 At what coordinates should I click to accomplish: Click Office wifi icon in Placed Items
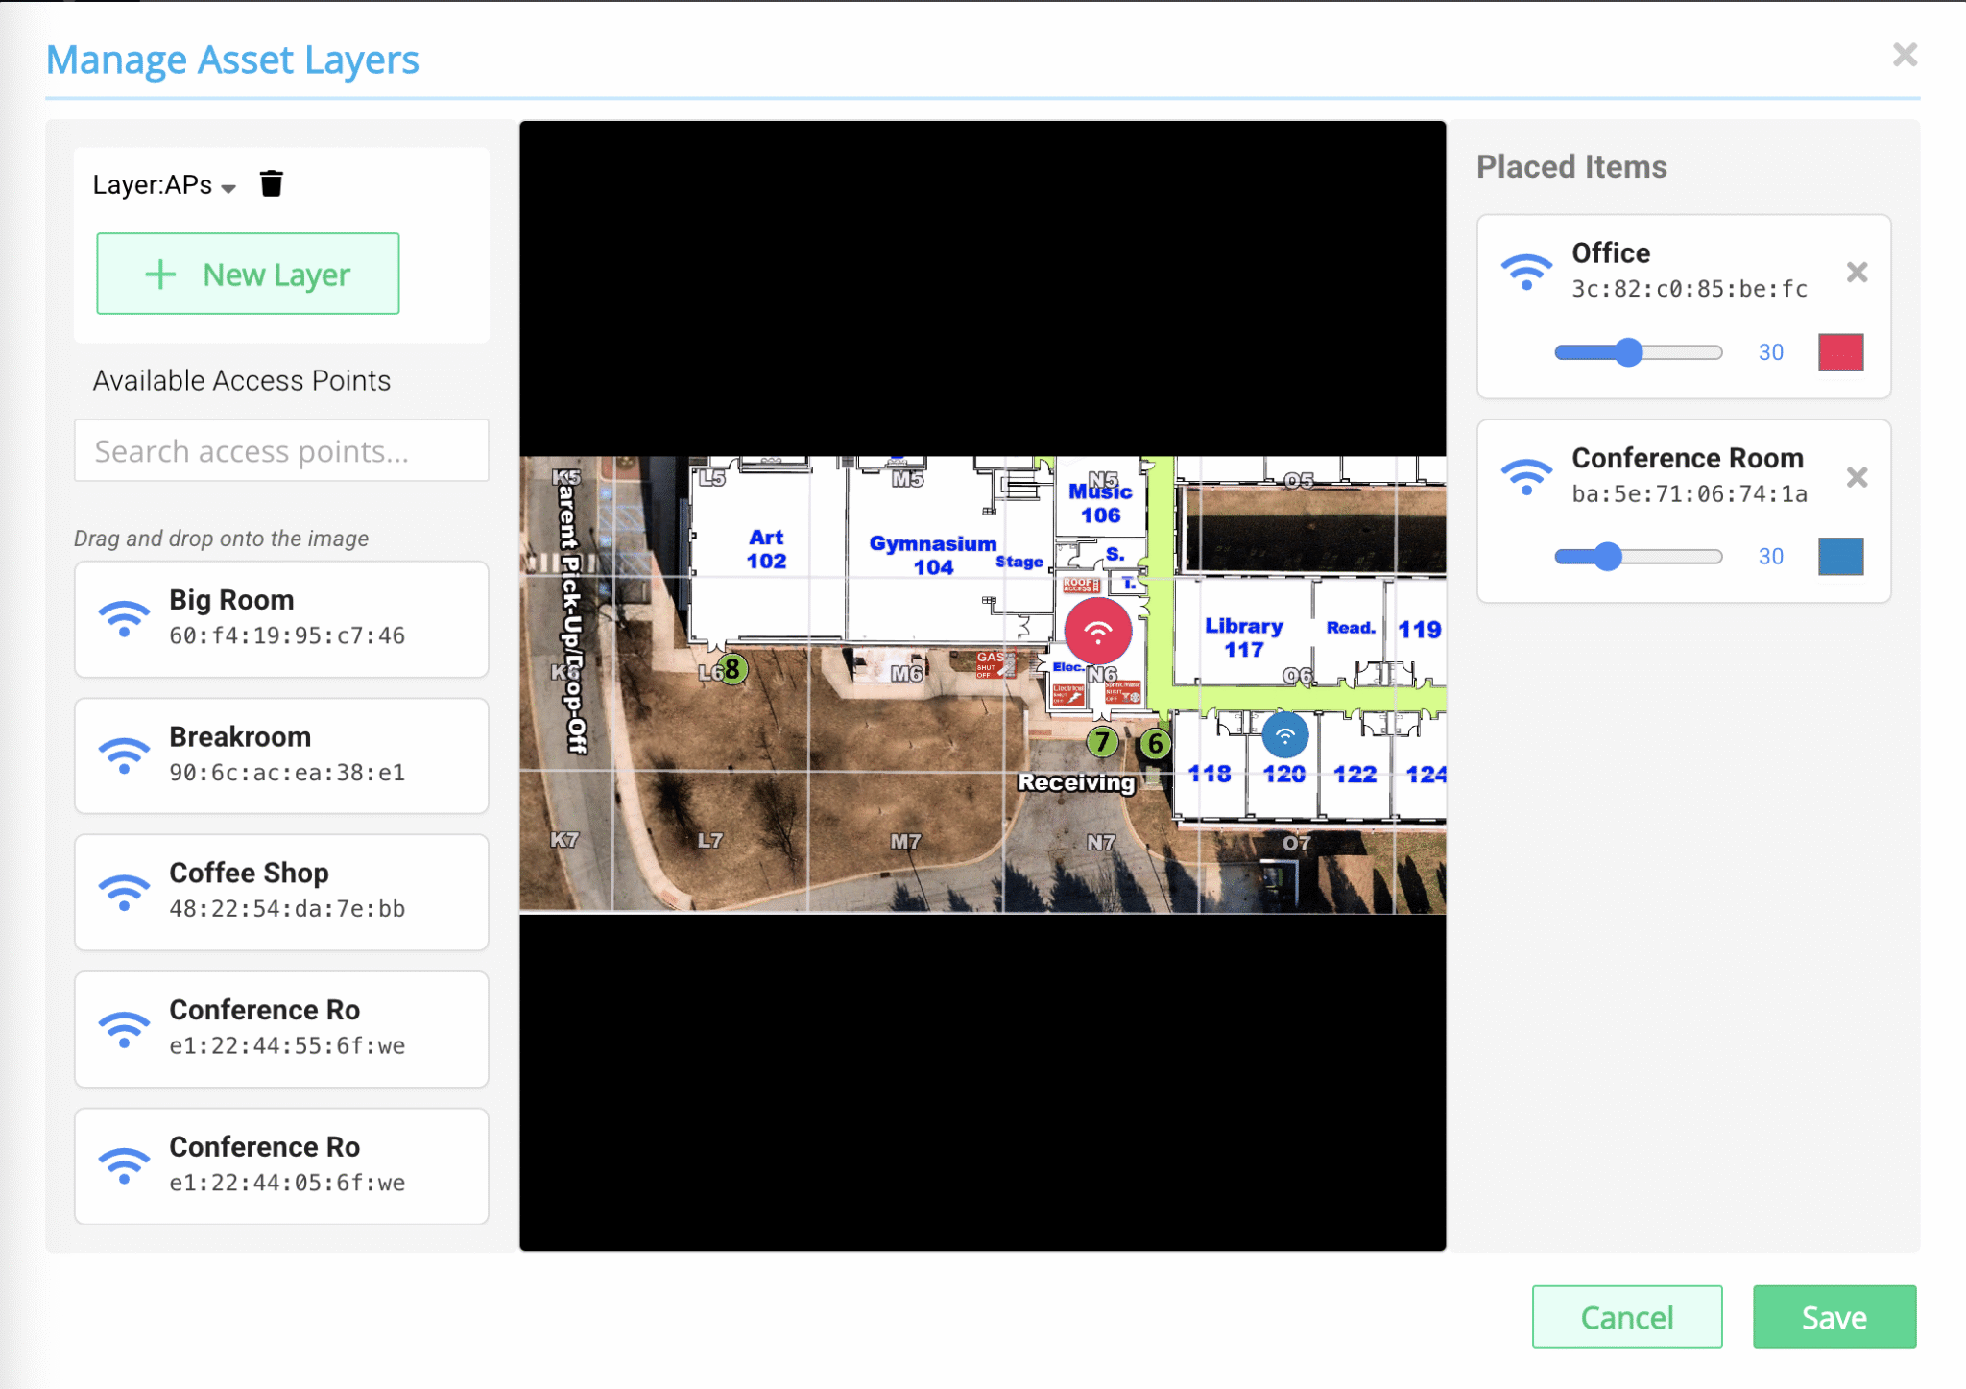coord(1526,272)
